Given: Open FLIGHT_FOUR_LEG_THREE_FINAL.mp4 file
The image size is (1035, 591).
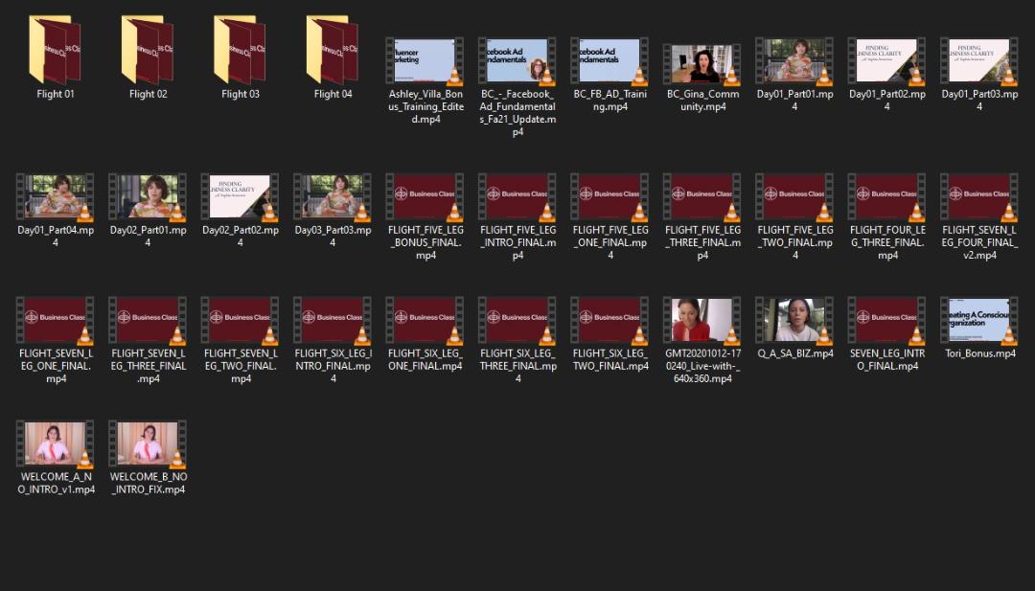Looking at the screenshot, I should (887, 196).
